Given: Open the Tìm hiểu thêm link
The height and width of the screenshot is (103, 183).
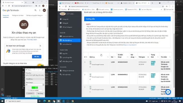Looking at the screenshot, I should click(32, 39).
